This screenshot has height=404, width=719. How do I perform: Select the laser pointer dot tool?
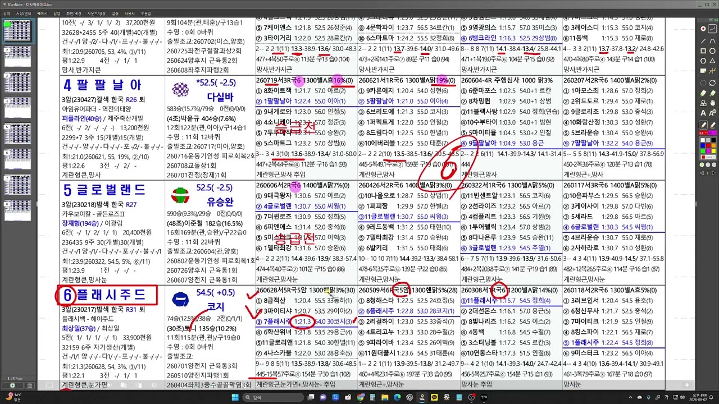[x=703, y=28]
